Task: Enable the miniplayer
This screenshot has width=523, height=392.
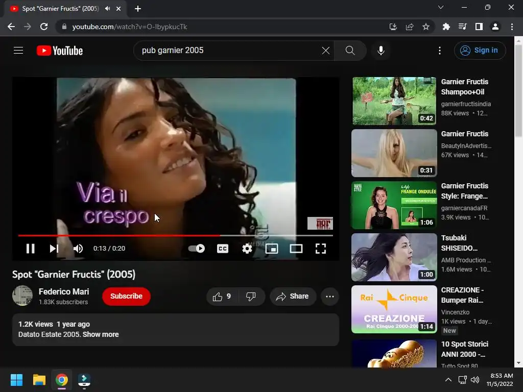Action: (272, 249)
